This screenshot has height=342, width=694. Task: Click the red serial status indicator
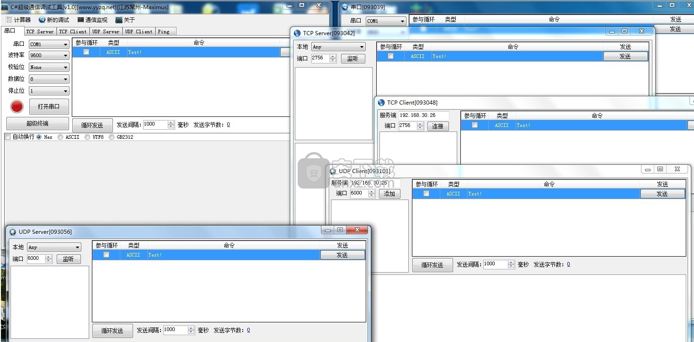click(17, 106)
